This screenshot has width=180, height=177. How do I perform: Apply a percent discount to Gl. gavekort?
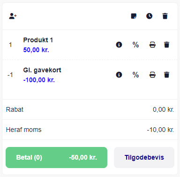point(135,75)
